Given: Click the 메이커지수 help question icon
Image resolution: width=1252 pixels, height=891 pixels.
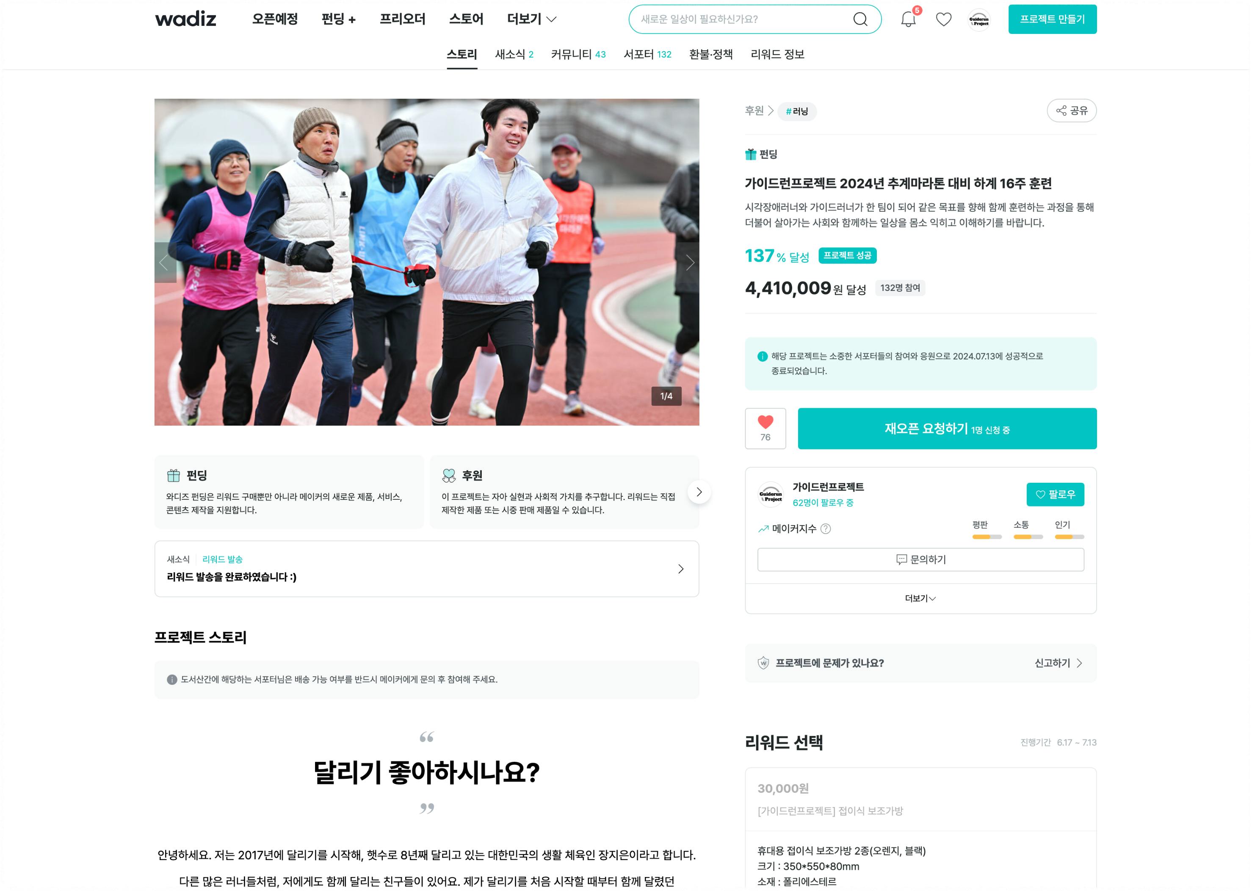Looking at the screenshot, I should (825, 529).
